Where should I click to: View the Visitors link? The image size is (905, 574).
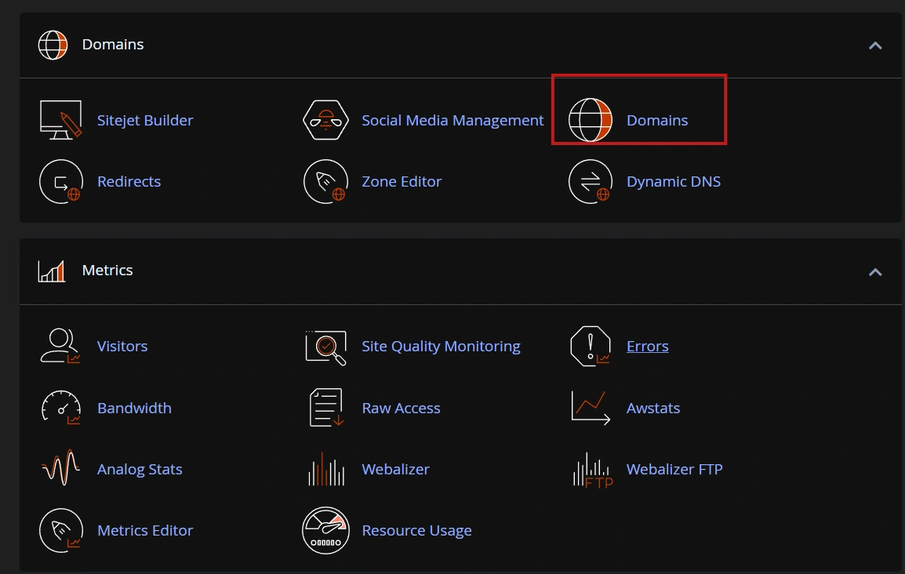pyautogui.click(x=122, y=346)
